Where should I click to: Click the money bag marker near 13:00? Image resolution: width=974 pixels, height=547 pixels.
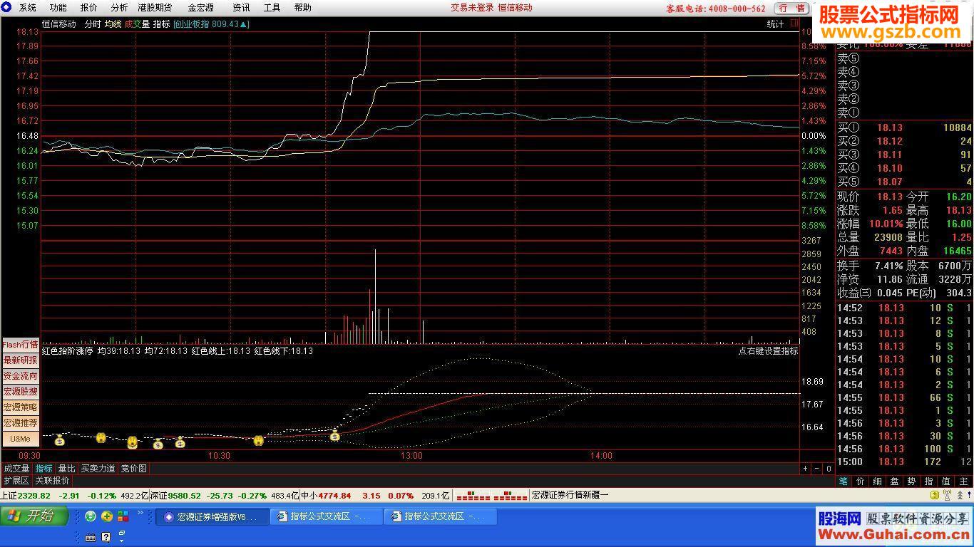[x=335, y=436]
